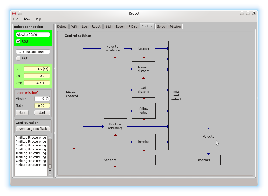Select the wall distance block
This screenshot has width=268, height=196.
coord(143,90)
